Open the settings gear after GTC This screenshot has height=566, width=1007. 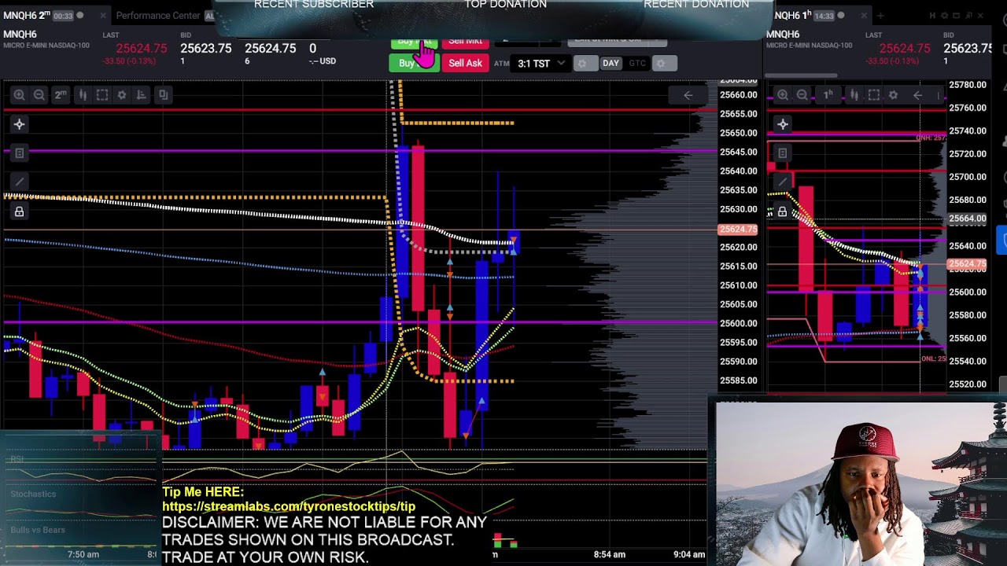tap(663, 63)
